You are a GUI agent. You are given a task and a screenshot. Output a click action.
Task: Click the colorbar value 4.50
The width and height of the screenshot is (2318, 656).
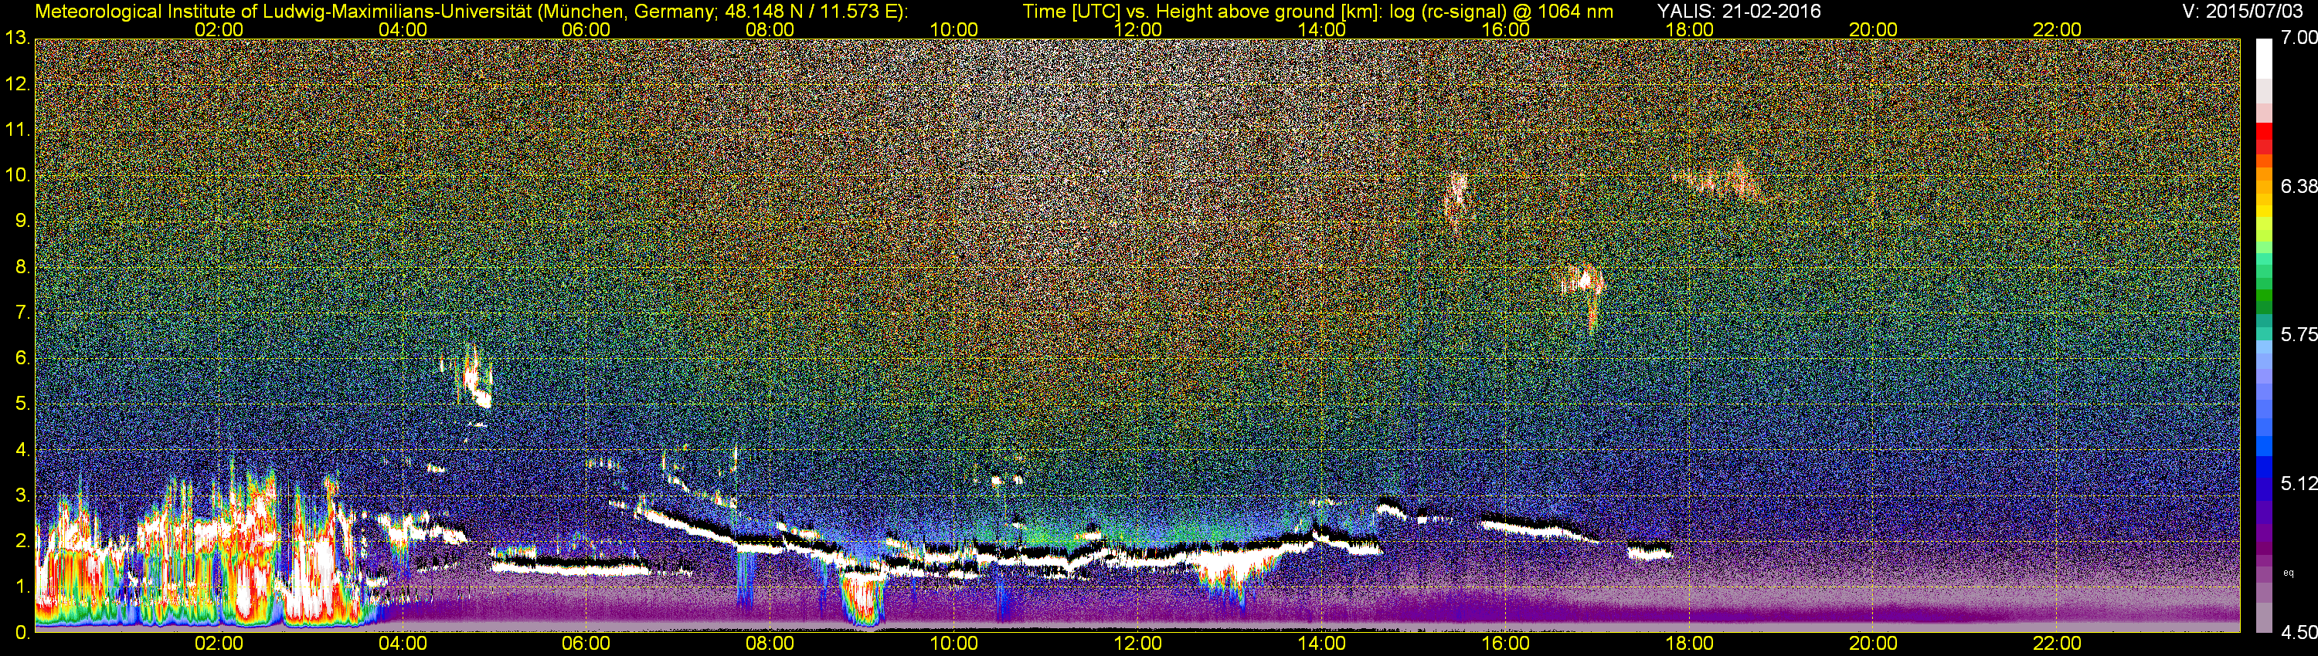point(2299,633)
